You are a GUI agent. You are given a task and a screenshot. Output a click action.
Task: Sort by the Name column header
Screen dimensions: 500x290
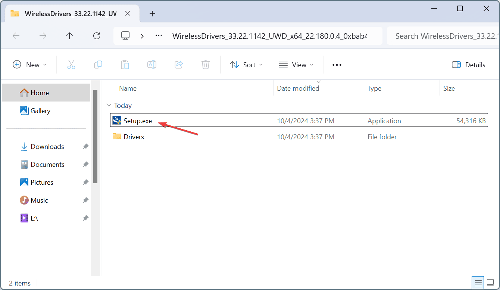coord(128,88)
